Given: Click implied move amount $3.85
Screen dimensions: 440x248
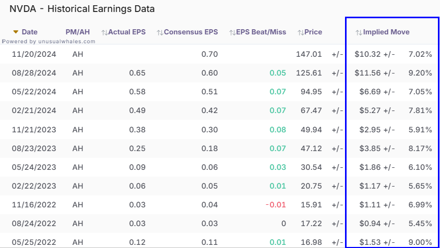Looking at the screenshot, I should pyautogui.click(x=370, y=148).
